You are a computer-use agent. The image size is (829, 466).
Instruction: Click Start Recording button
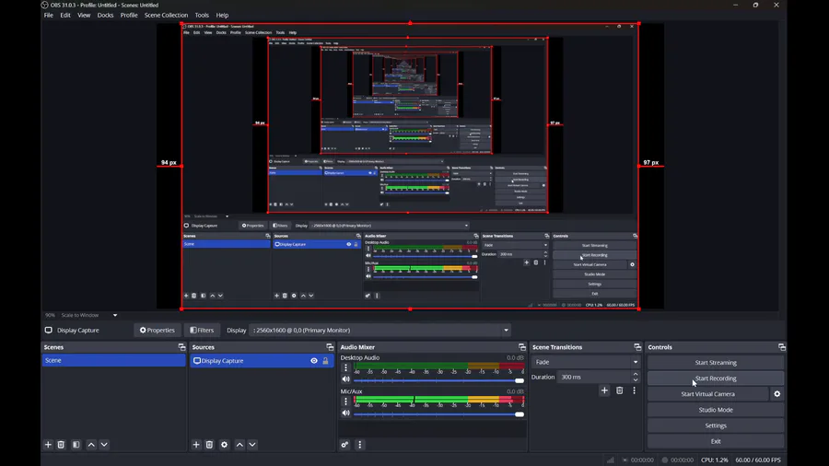[716, 379]
